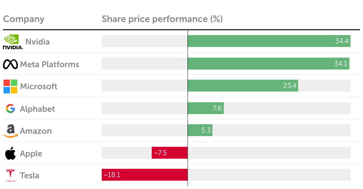Screen dimensions: 363x189
Task: Sort by Share price performance header
Action: point(162,19)
